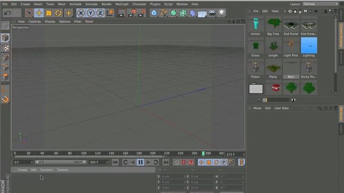The height and width of the screenshot is (193, 344).
Task: Switch to Model mode cube icon
Action: click(5, 38)
